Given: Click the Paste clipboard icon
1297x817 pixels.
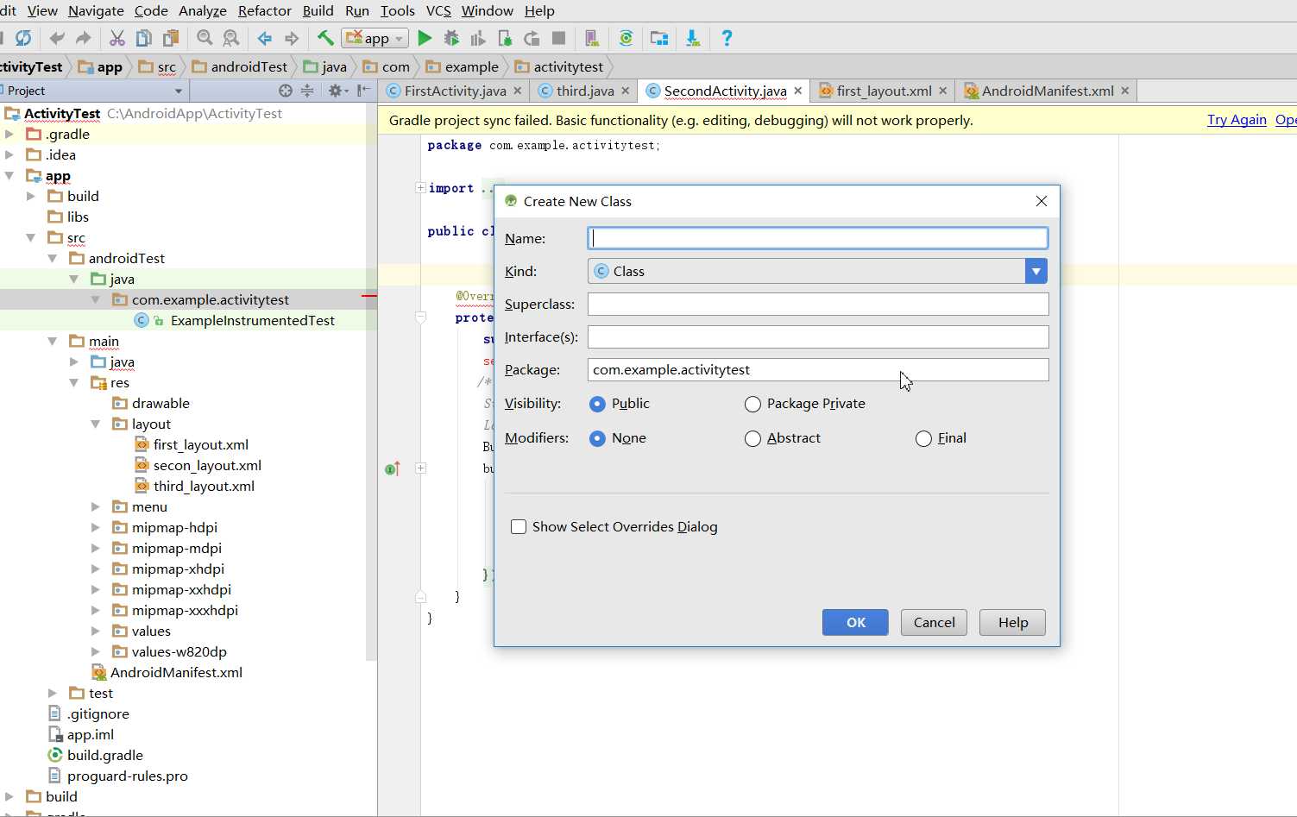Looking at the screenshot, I should tap(172, 38).
